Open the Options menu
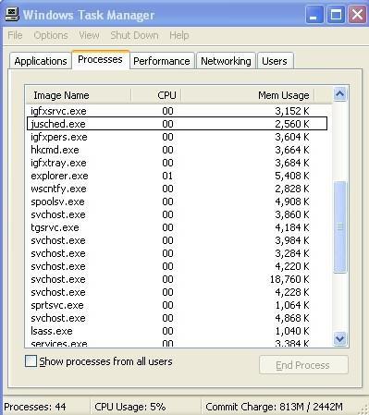The image size is (369, 415). click(51, 35)
